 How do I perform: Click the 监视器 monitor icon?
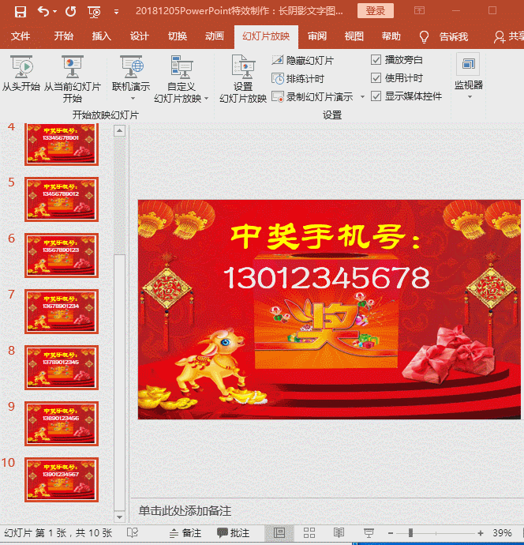(x=468, y=64)
